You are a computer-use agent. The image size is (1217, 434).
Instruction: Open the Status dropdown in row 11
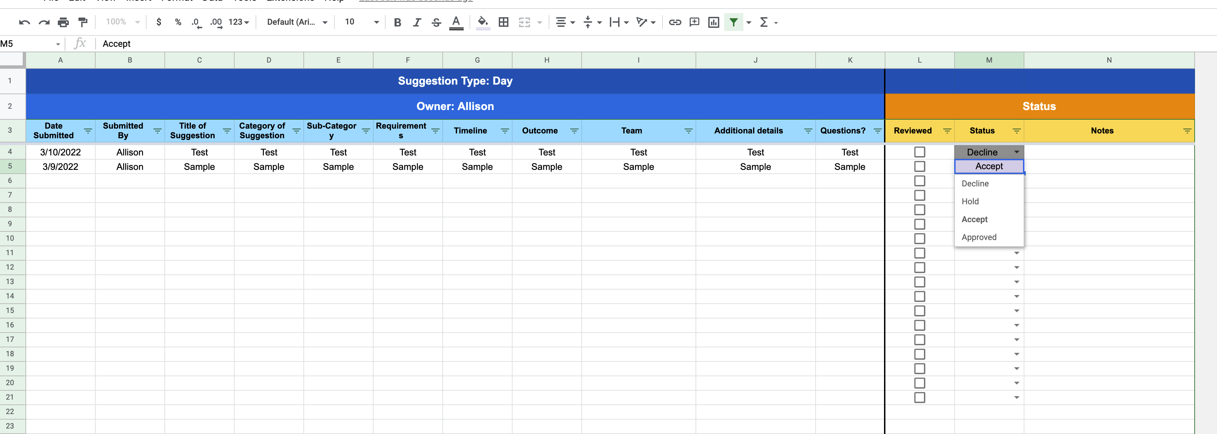1016,253
